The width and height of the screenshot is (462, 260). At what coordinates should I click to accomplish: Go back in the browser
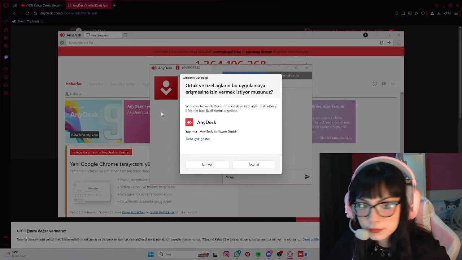(14, 13)
